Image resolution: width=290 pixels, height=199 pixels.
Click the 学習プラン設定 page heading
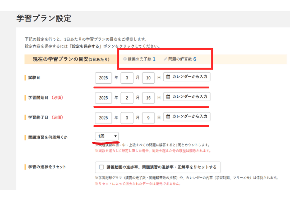pos(43,18)
